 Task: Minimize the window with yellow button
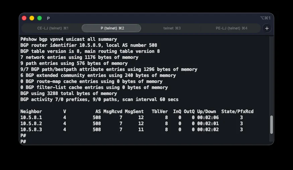coord(32,18)
